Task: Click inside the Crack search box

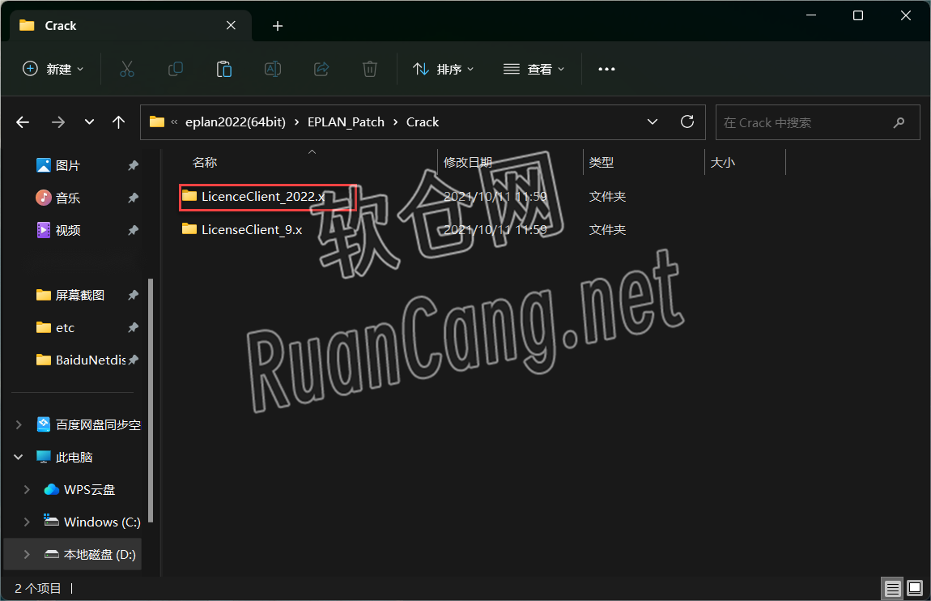Action: (x=810, y=121)
